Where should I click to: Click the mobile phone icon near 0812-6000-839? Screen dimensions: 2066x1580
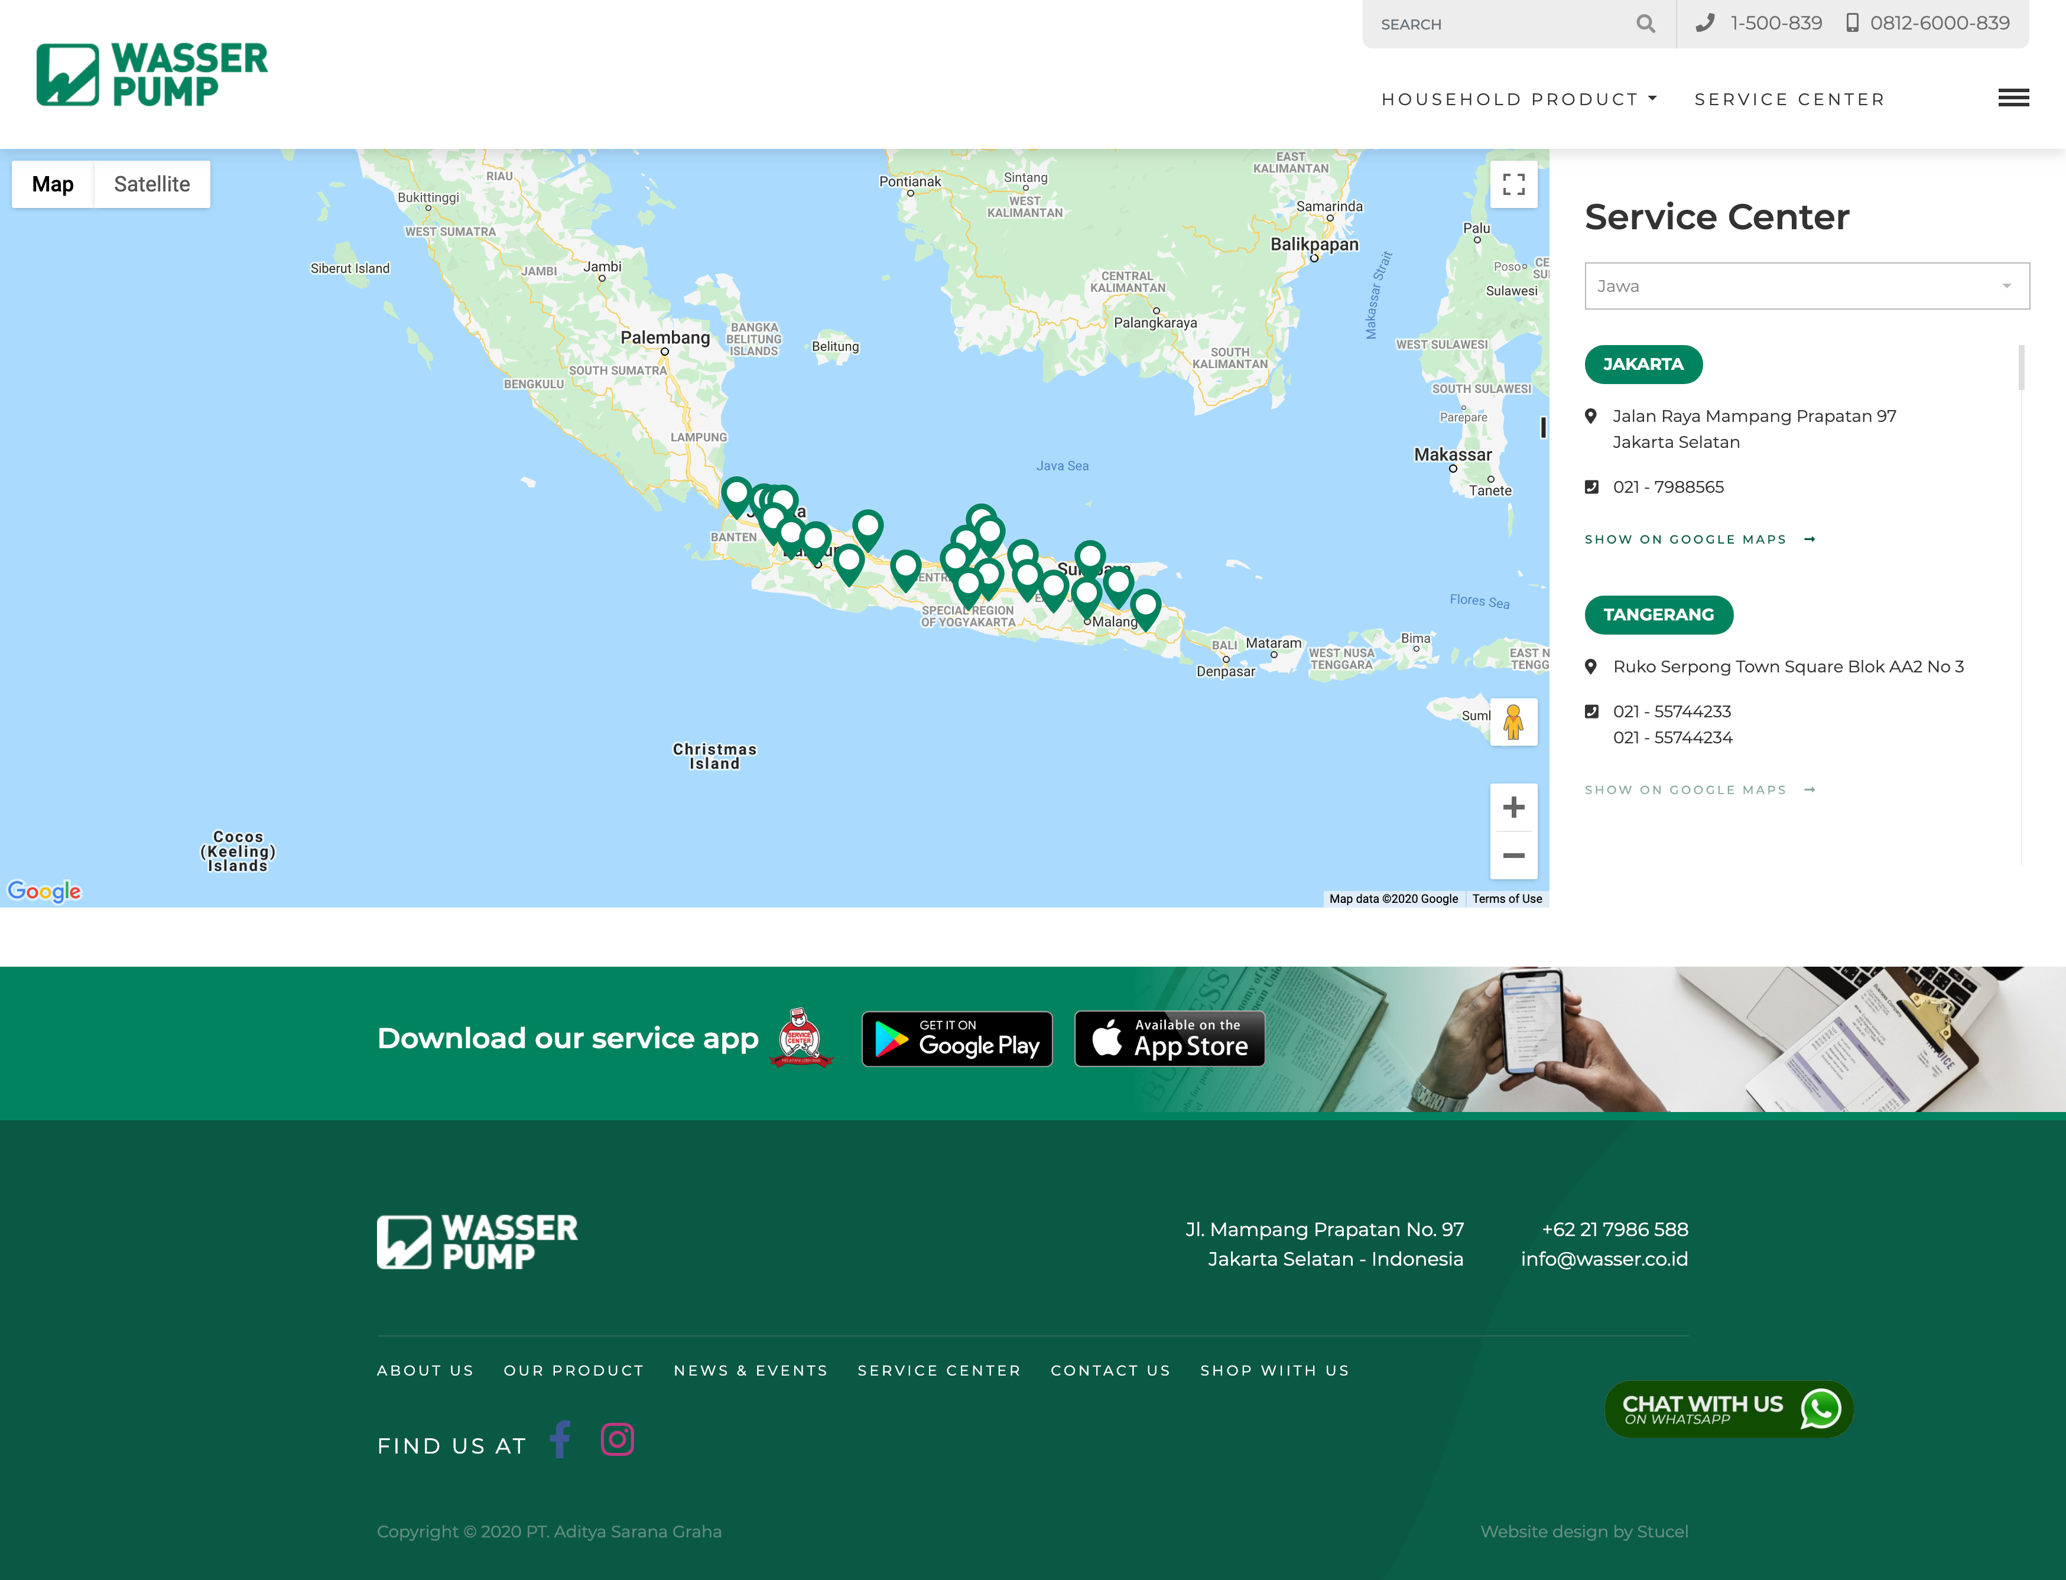(1854, 22)
